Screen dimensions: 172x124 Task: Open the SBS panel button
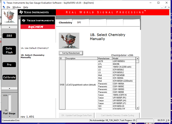(9, 36)
